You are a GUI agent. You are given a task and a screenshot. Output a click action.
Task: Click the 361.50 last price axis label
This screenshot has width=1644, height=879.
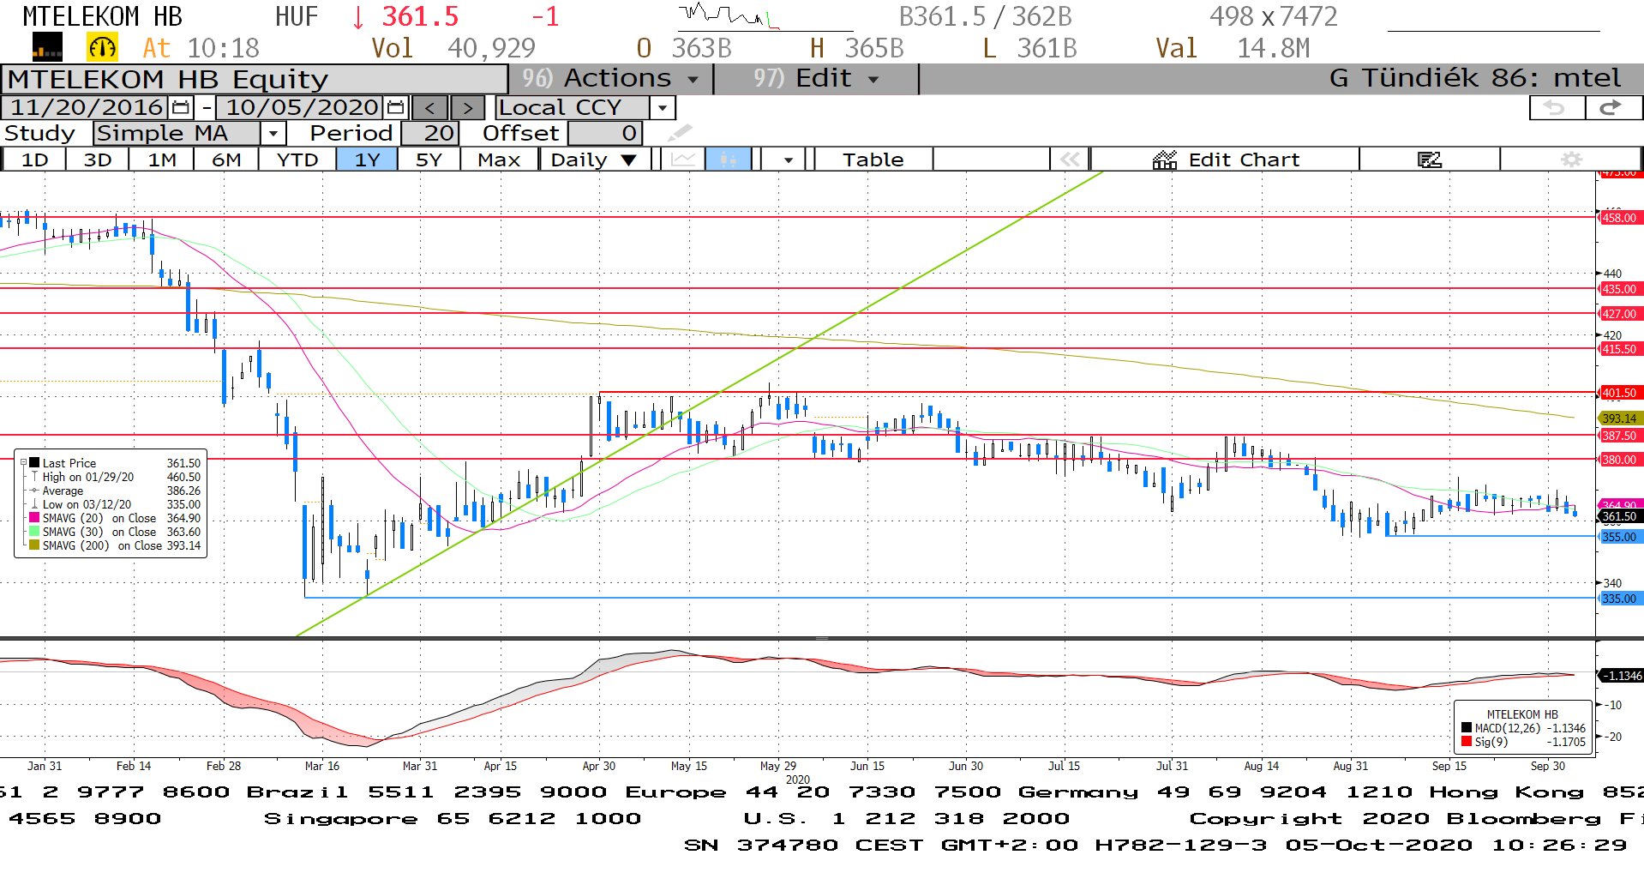pyautogui.click(x=1620, y=516)
